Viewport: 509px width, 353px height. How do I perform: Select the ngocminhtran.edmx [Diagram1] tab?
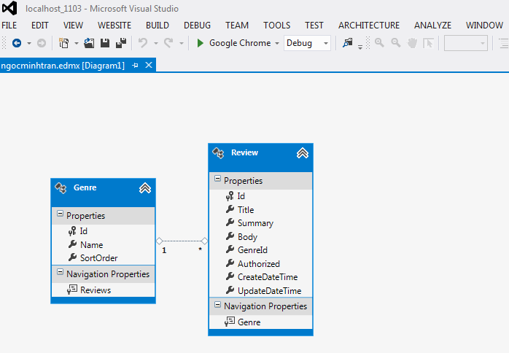pos(63,65)
